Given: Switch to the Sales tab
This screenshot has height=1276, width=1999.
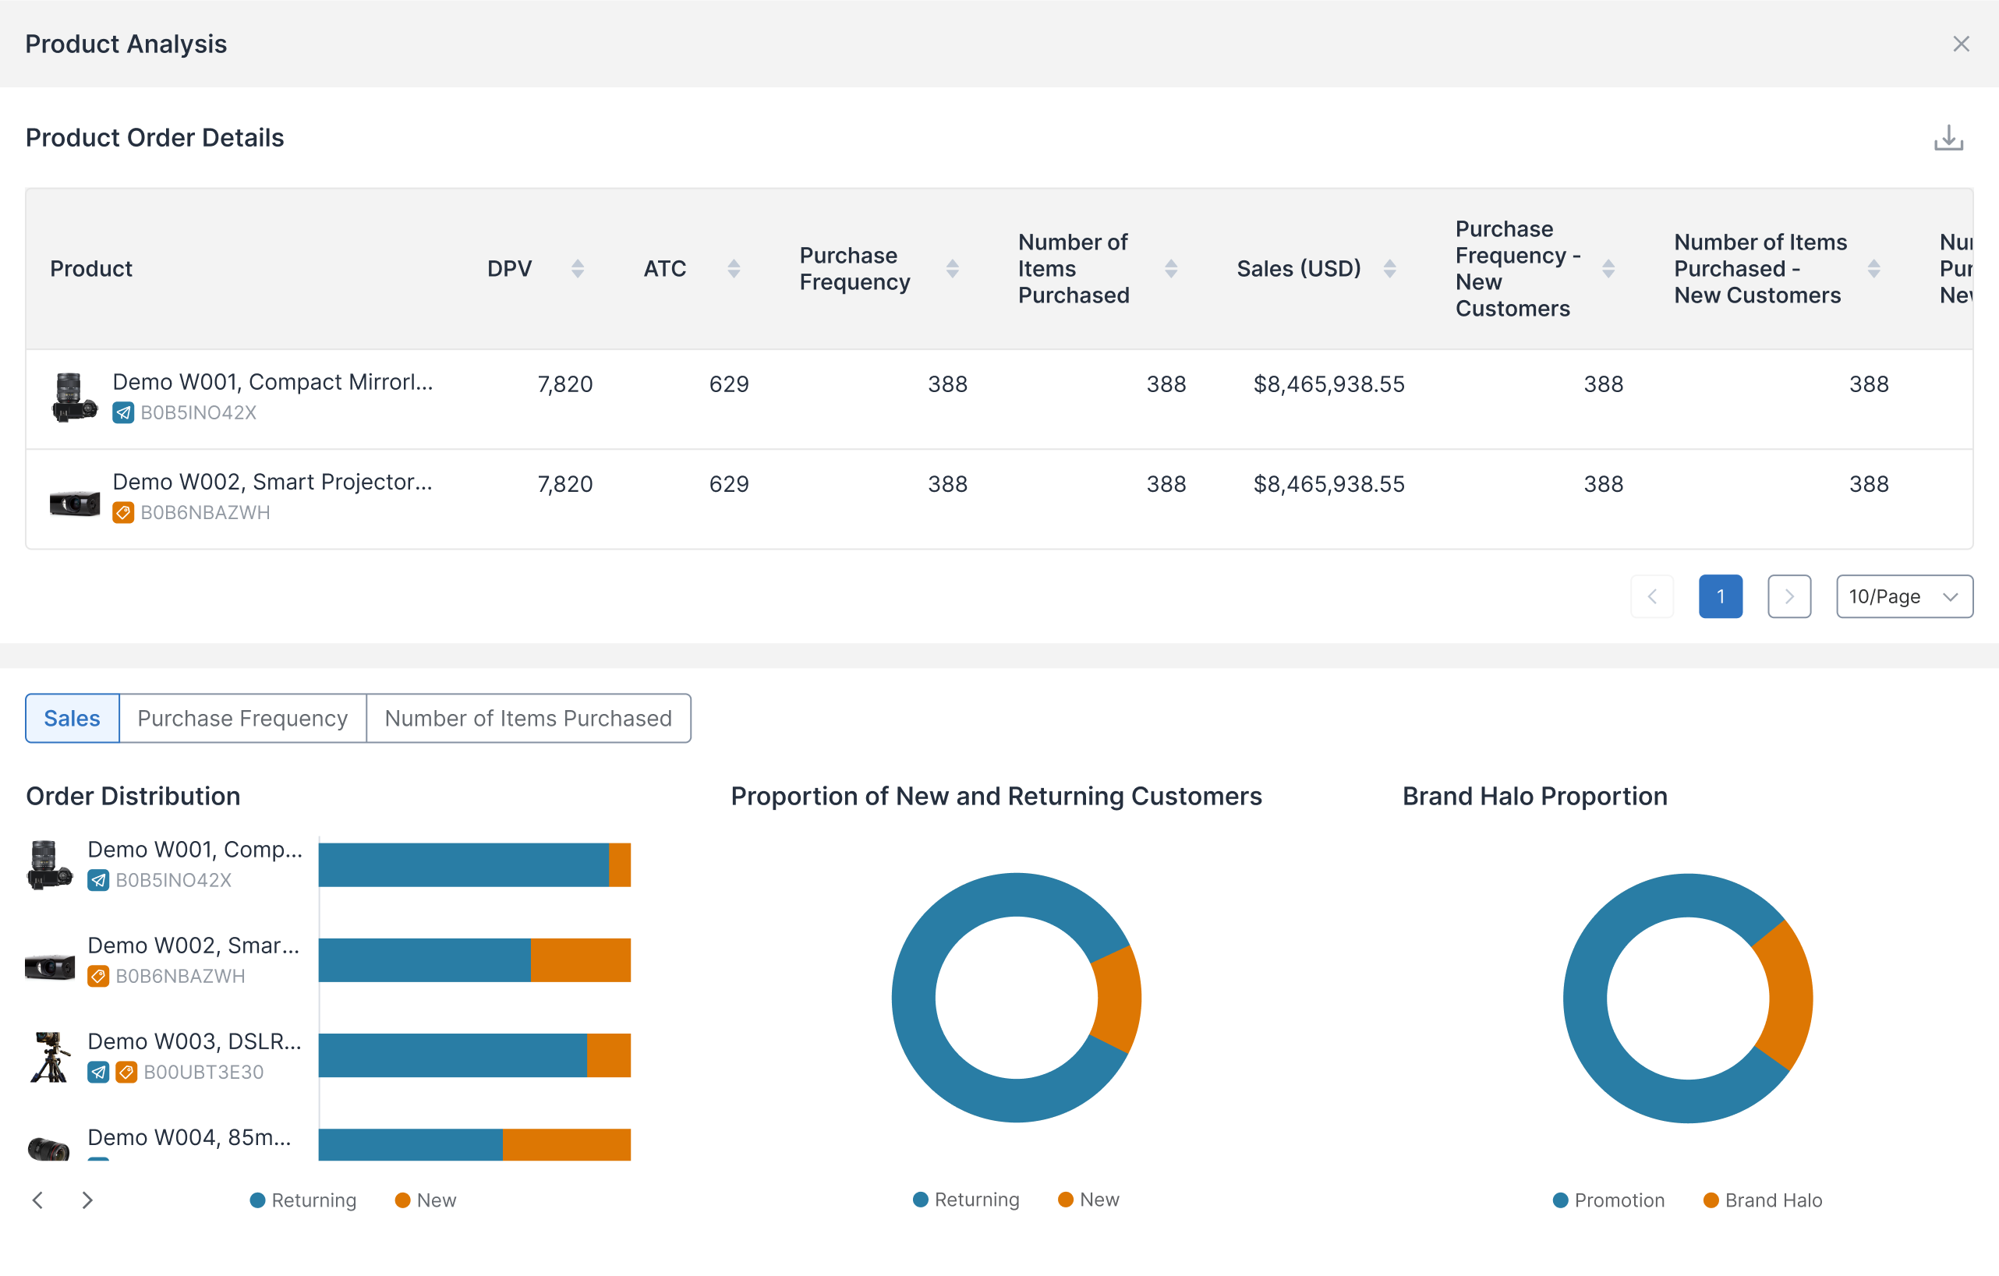Looking at the screenshot, I should click(x=73, y=718).
